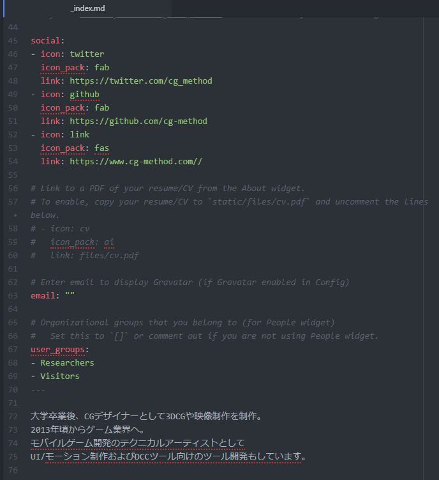This screenshot has height=480, width=439.
Task: Click line number 63 in gutter
Action: 13,296
